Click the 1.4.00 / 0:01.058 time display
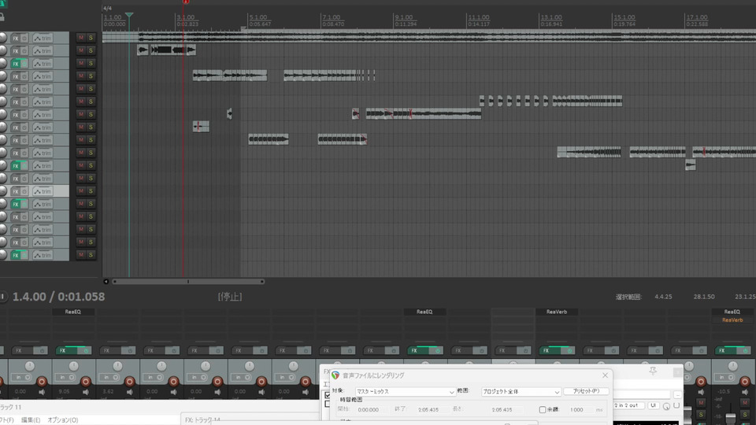Image resolution: width=756 pixels, height=425 pixels. click(58, 297)
